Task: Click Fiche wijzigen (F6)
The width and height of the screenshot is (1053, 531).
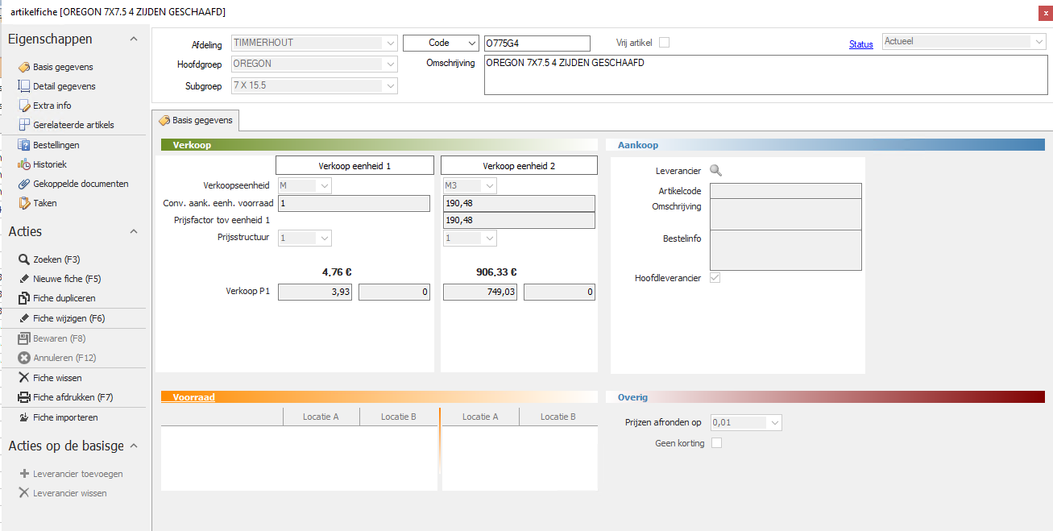Action: click(x=68, y=318)
